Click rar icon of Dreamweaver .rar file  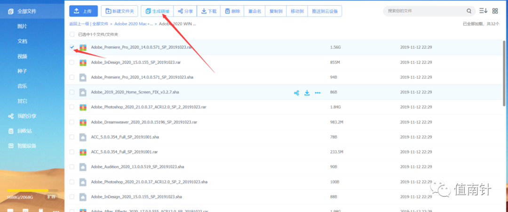pyautogui.click(x=83, y=122)
